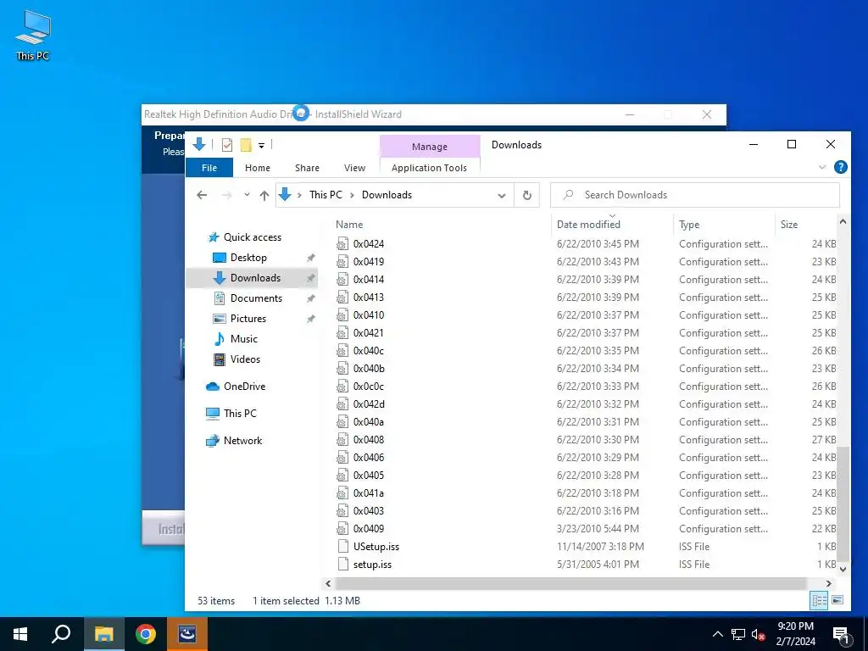This screenshot has width=868, height=651.
Task: Go back with the Back arrow
Action: (x=202, y=195)
